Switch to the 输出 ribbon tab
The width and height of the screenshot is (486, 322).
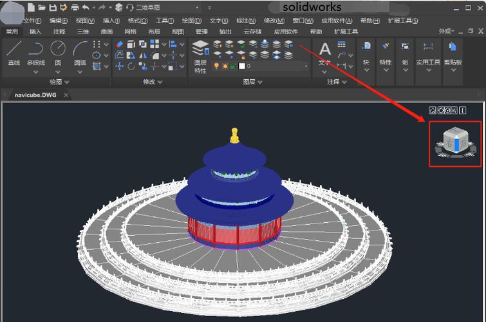tap(225, 32)
